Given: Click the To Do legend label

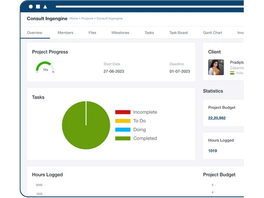Looking at the screenshot, I should point(139,121).
